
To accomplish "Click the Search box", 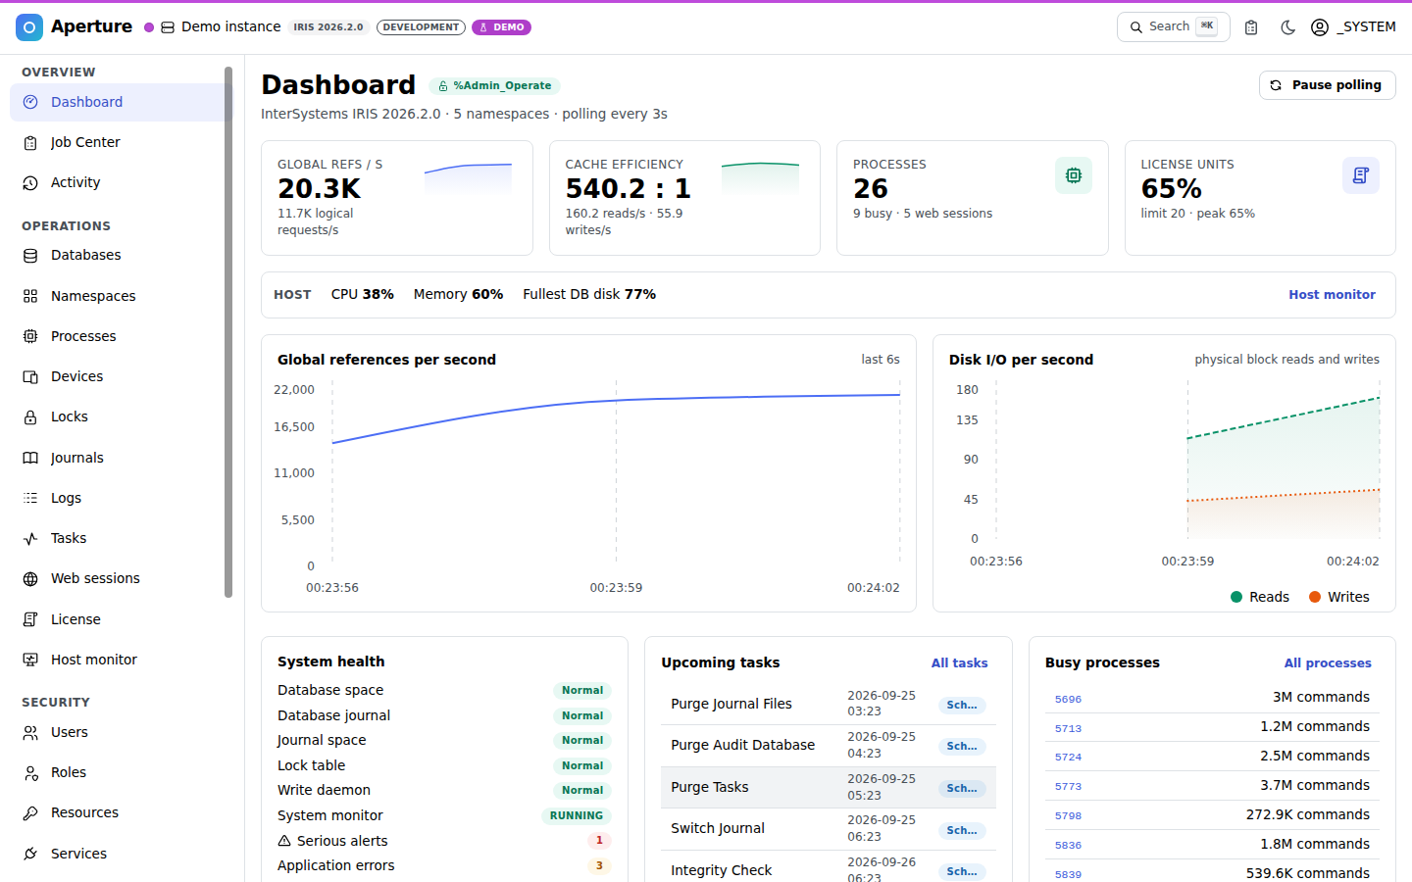I will coord(1173,27).
